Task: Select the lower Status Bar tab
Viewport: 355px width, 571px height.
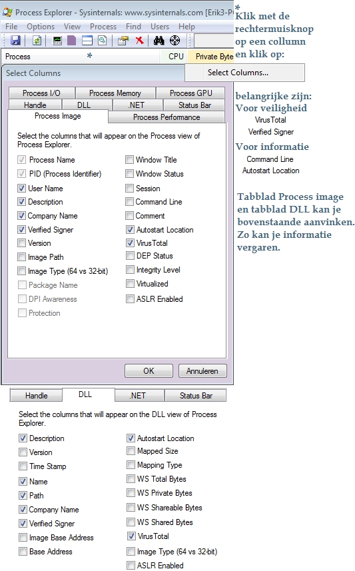Action: 196,396
